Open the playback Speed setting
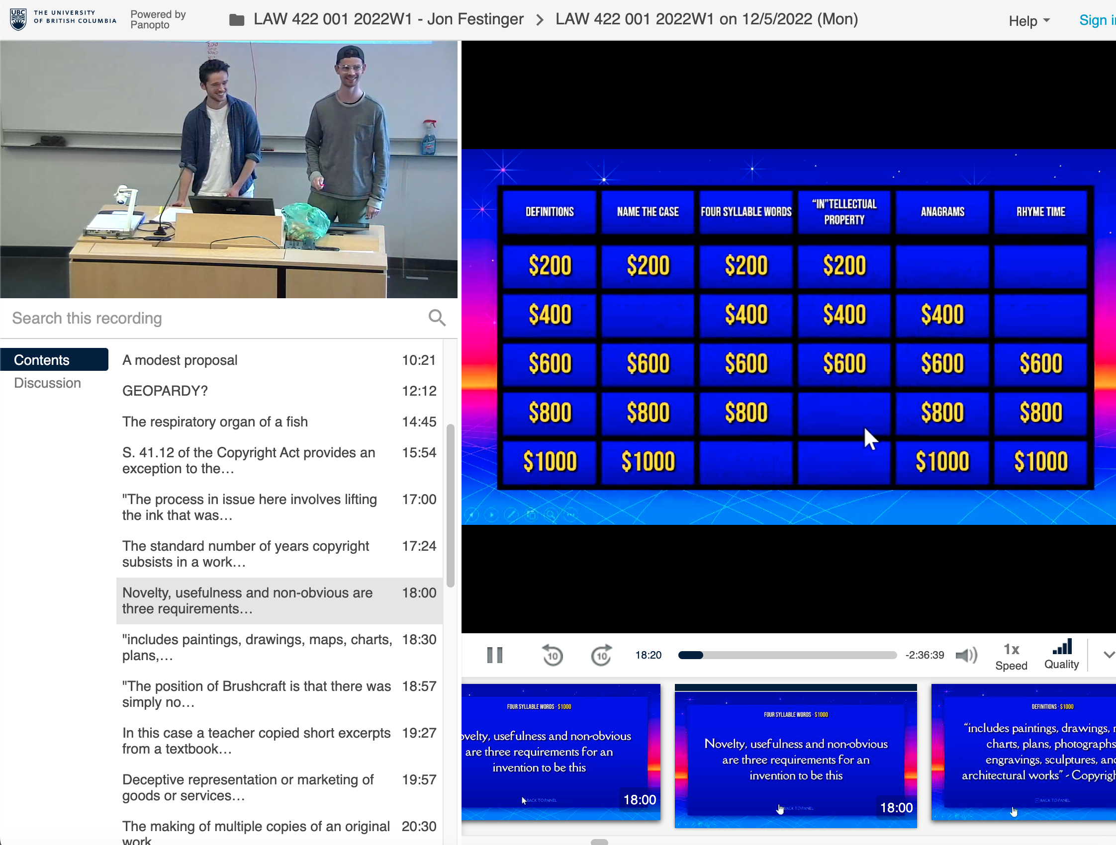Image resolution: width=1116 pixels, height=845 pixels. click(1011, 657)
